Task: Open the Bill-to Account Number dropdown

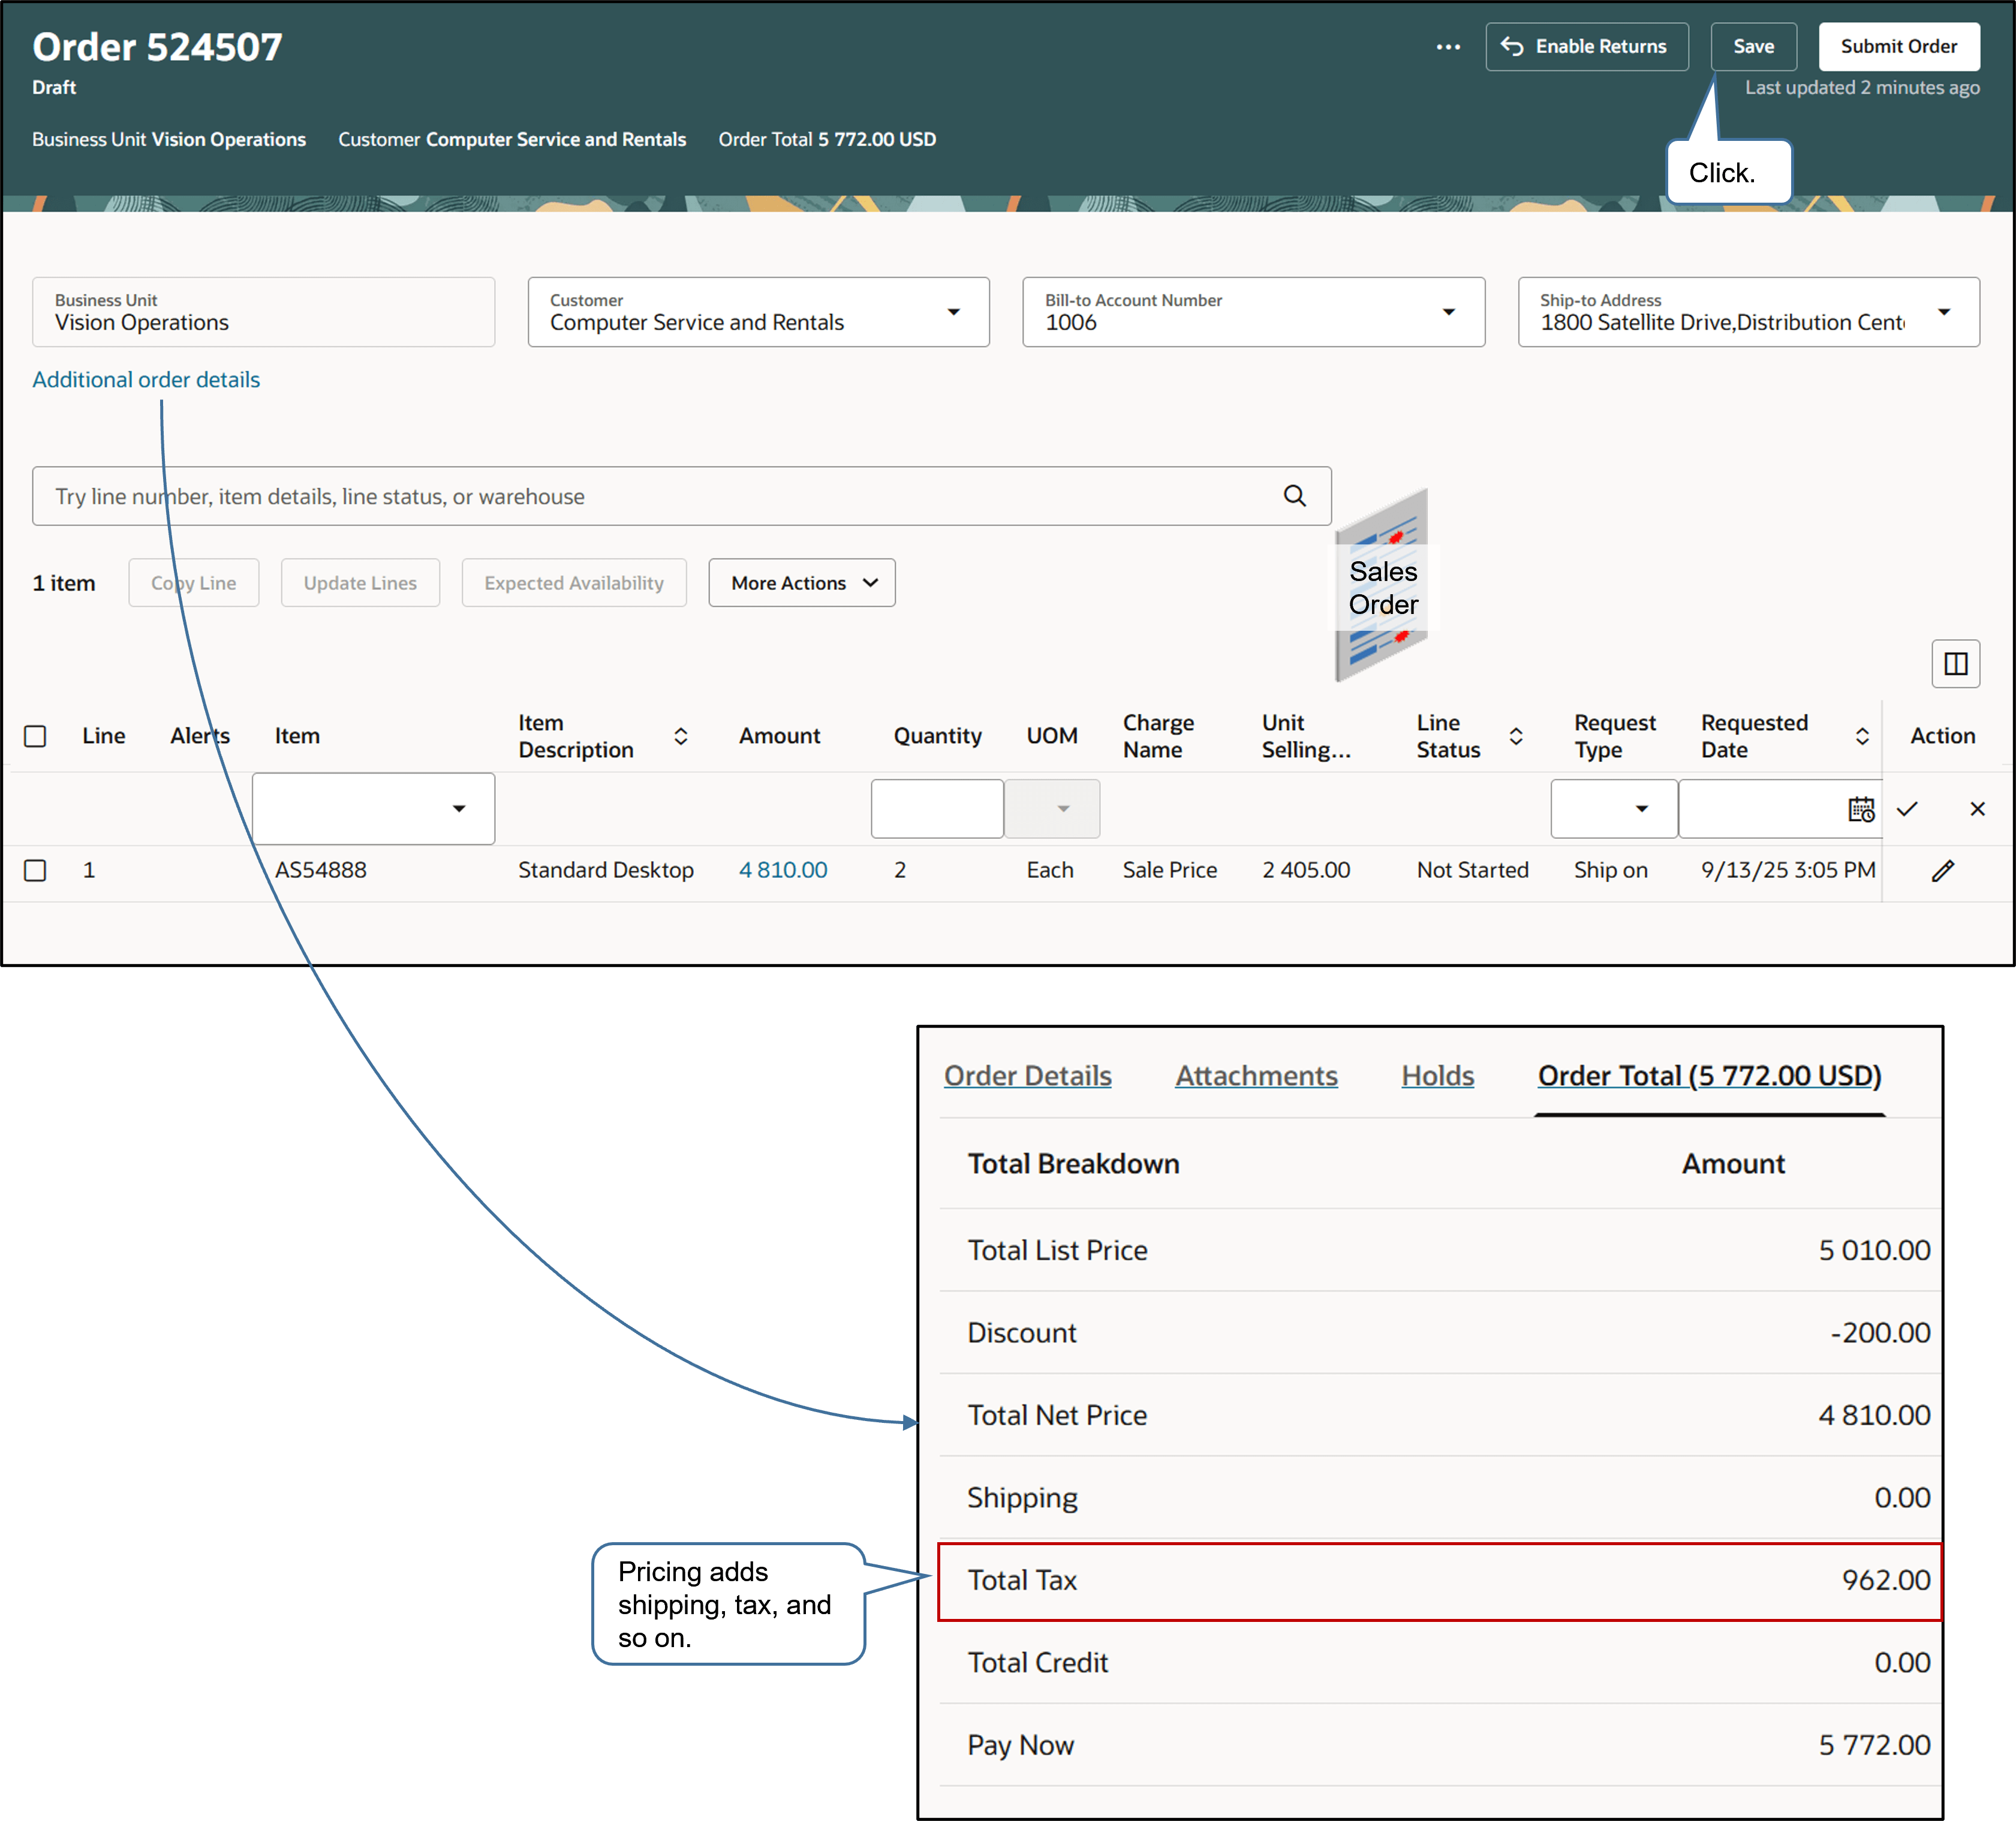Action: click(1448, 312)
